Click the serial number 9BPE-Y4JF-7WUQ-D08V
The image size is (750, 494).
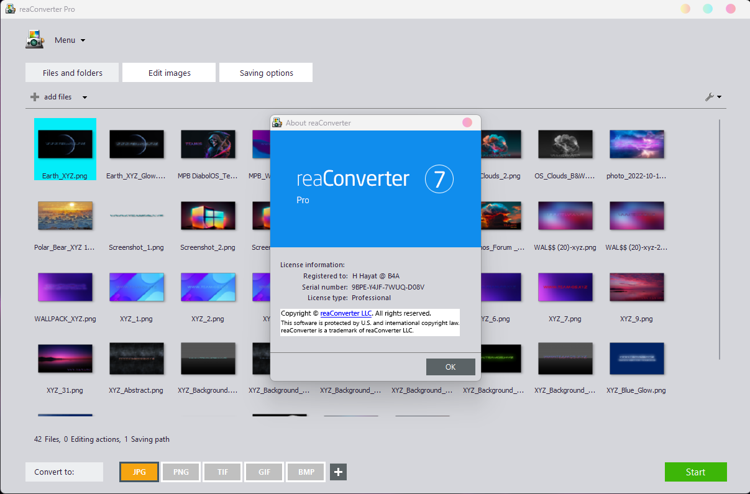388,287
